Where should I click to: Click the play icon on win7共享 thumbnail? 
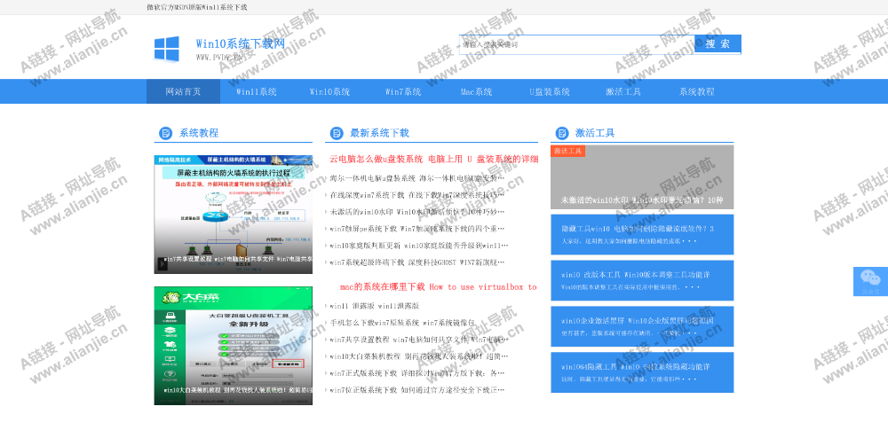pyautogui.click(x=163, y=264)
